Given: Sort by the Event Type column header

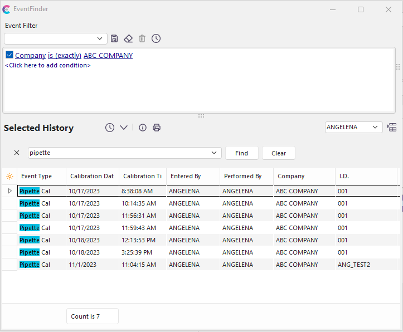Looking at the screenshot, I should click(x=37, y=176).
